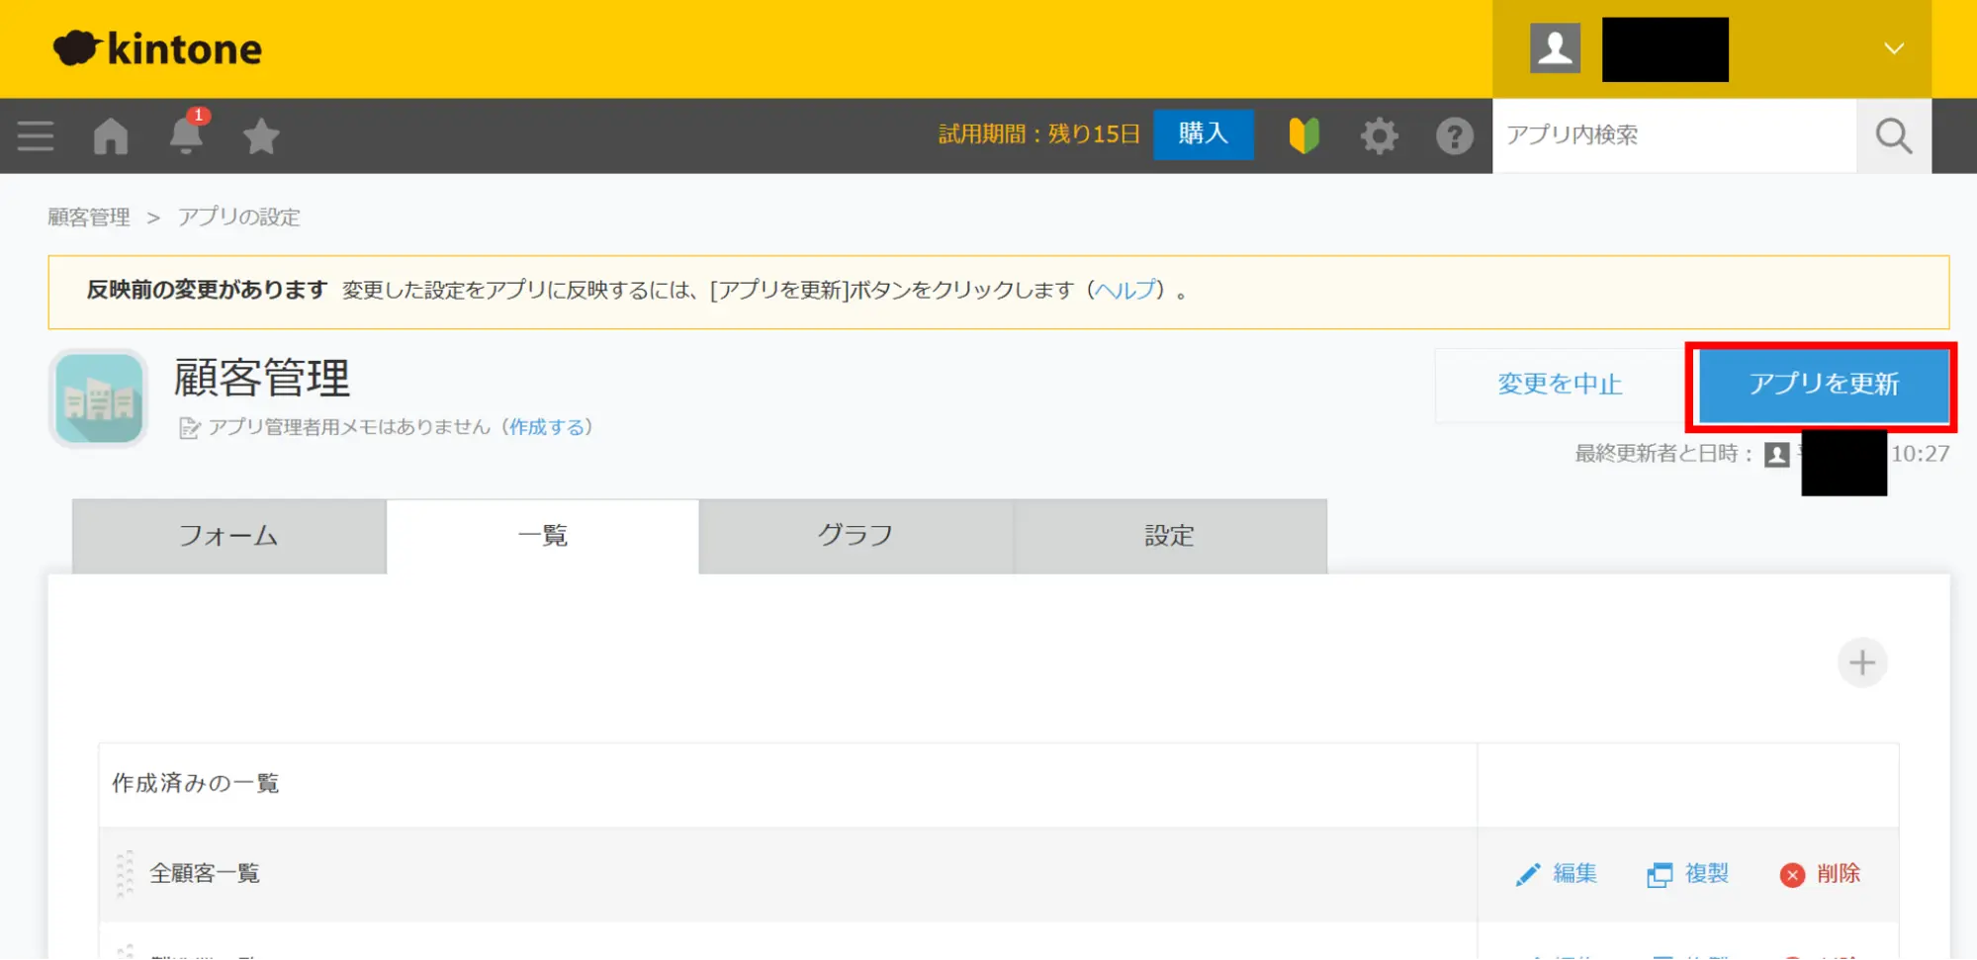Delete the 全顧客一覧 view

1821,874
